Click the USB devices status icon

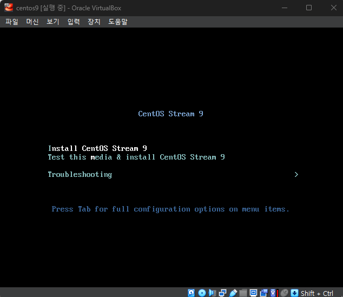point(233,293)
